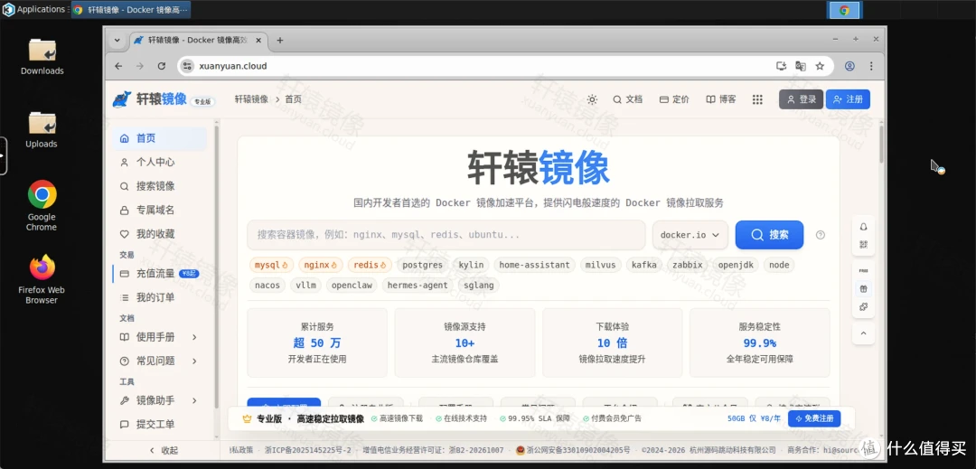Image resolution: width=976 pixels, height=469 pixels.
Task: Open the nine-dot apps grid icon
Action: [757, 99]
